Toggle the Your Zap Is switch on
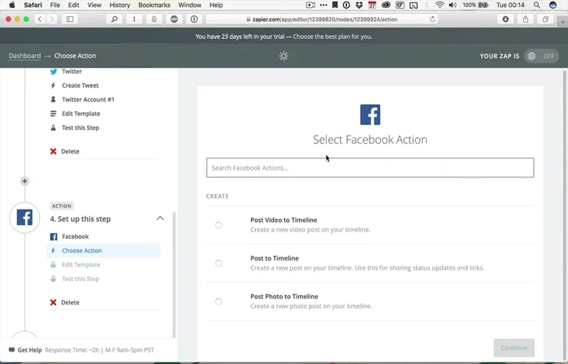 pos(541,56)
